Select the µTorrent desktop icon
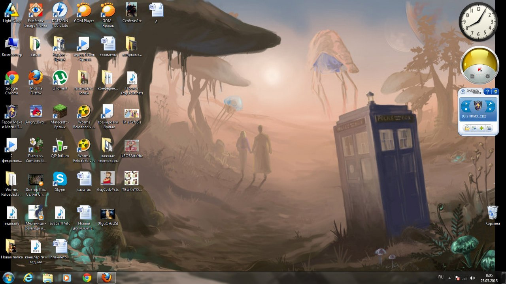The image size is (506, 284). point(60,80)
